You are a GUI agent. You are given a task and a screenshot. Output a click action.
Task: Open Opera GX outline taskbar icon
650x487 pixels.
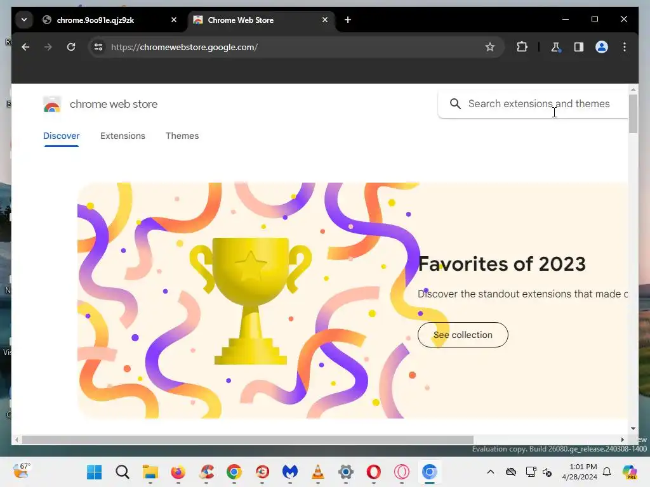402,472
